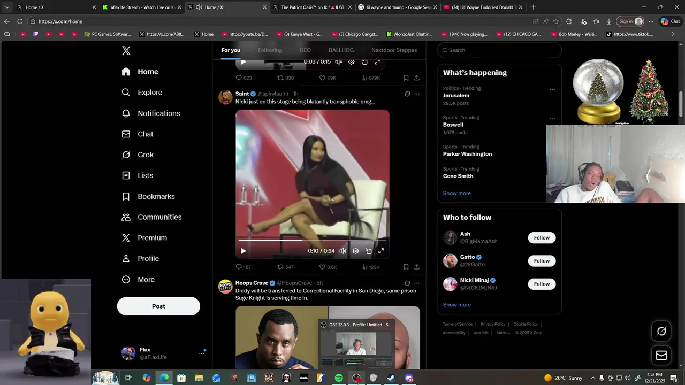The width and height of the screenshot is (685, 385).
Task: Reply to the top post with 623 replies
Action: [243, 78]
